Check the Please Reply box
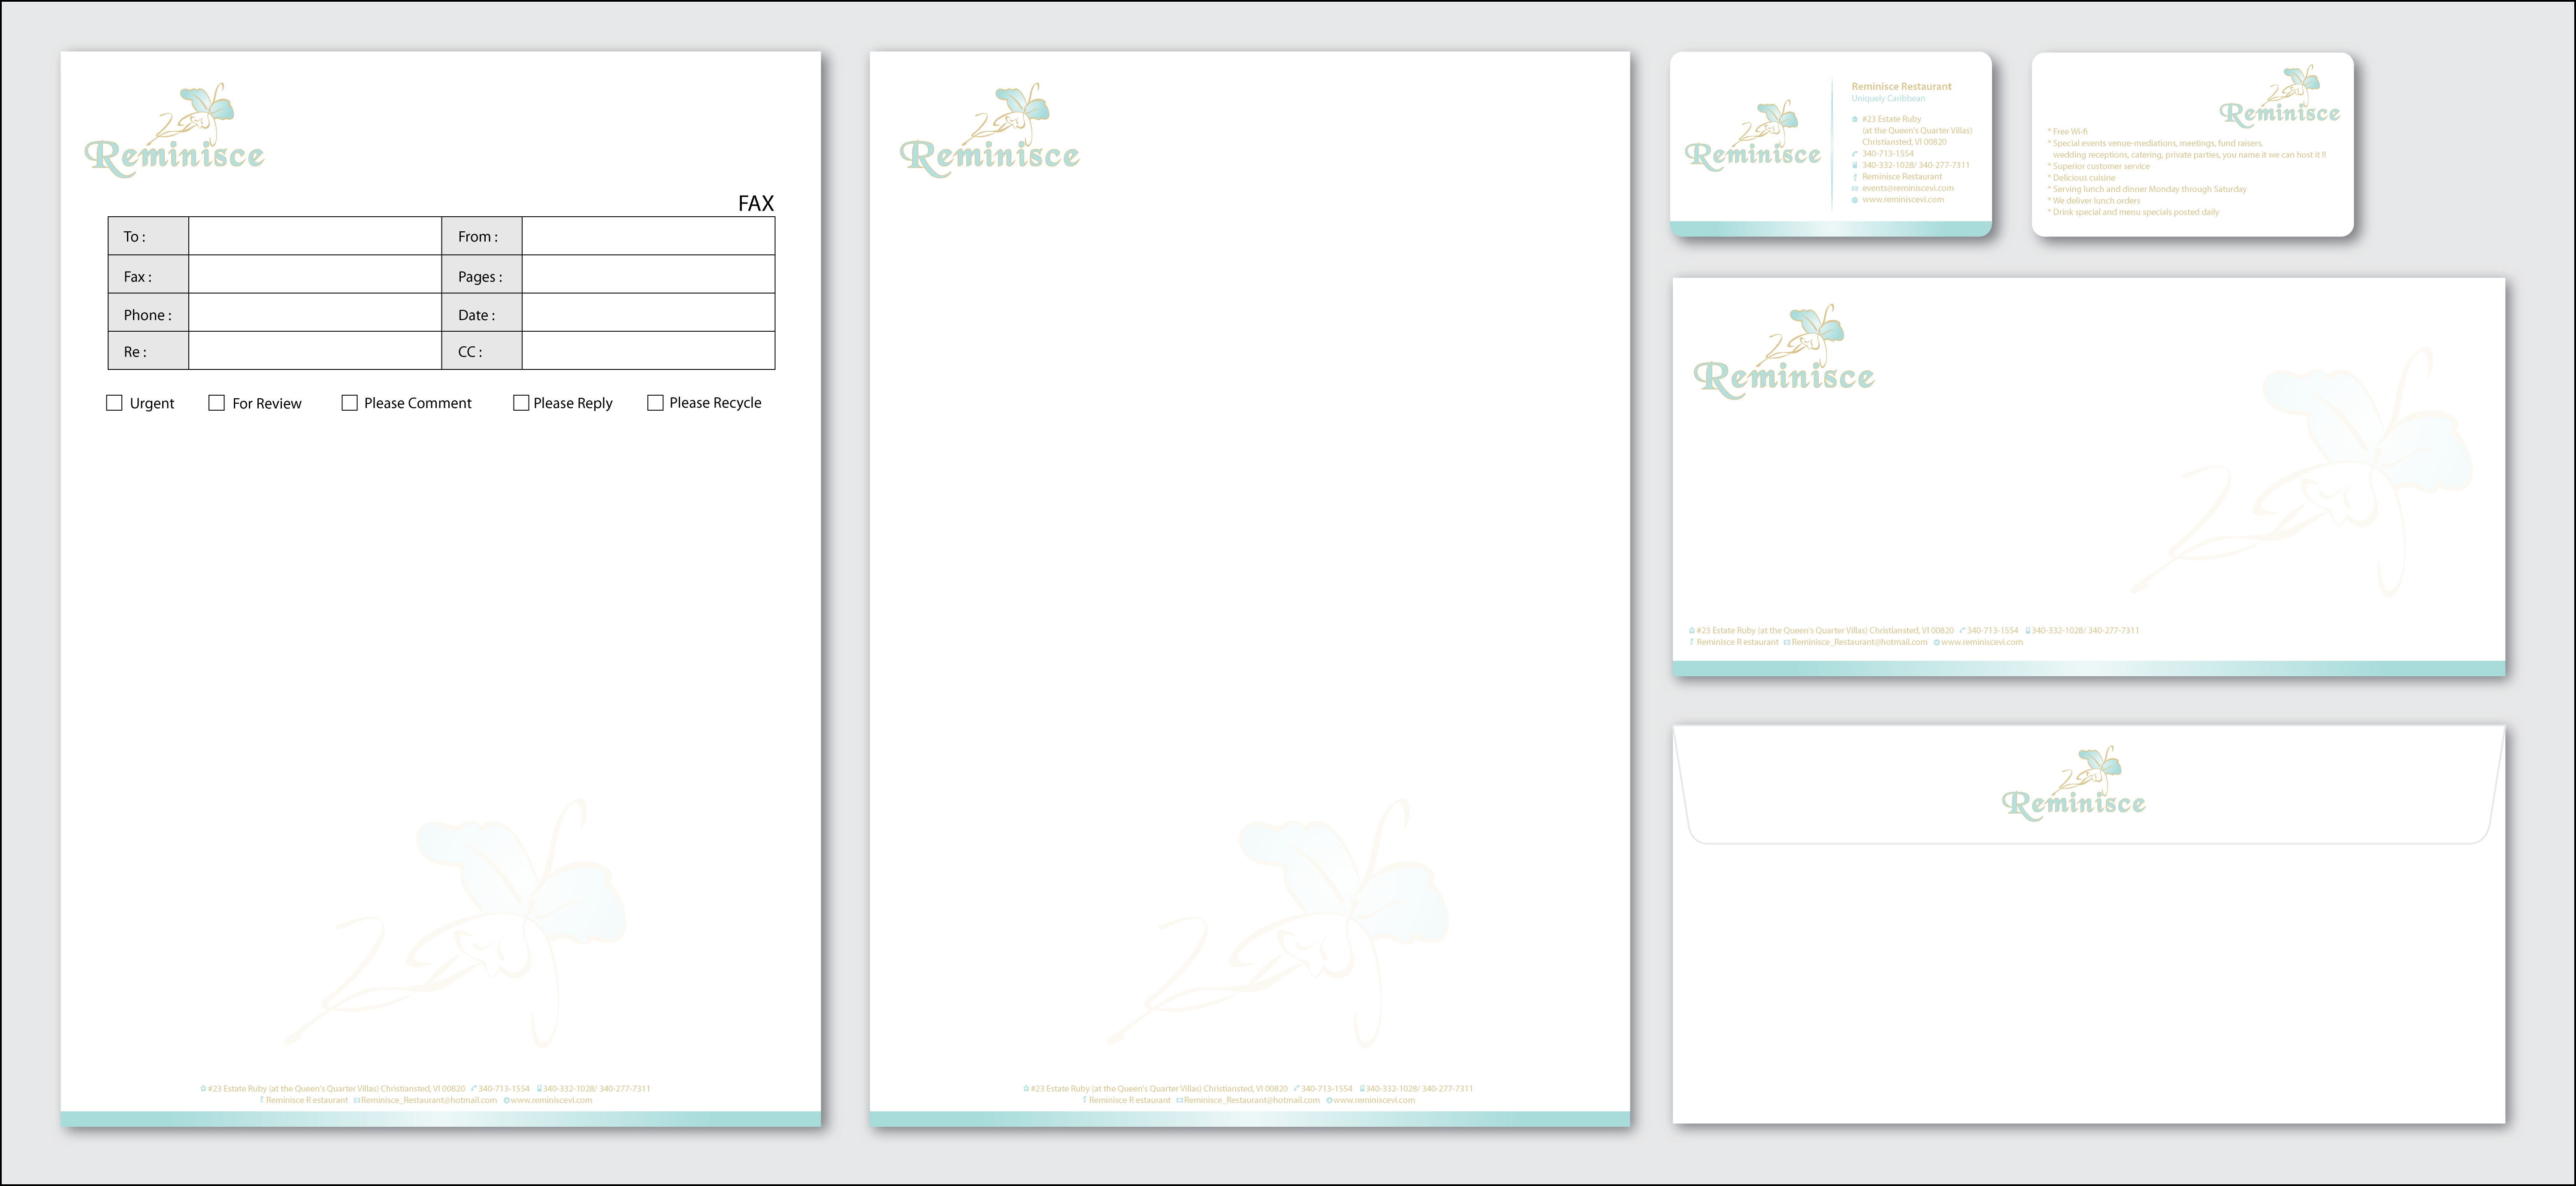The width and height of the screenshot is (2576, 1186). click(x=521, y=403)
